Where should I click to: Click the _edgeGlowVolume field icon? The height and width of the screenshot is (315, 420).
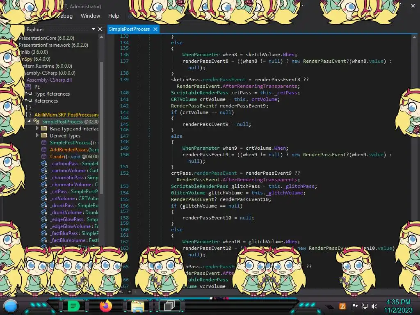(x=44, y=226)
